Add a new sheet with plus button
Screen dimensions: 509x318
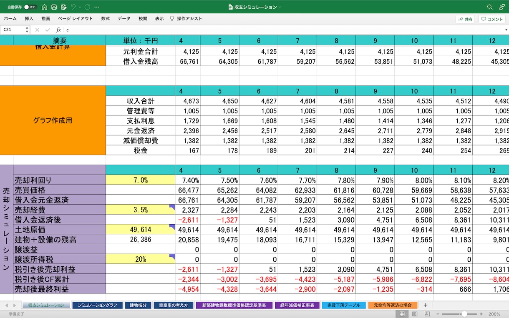425,305
